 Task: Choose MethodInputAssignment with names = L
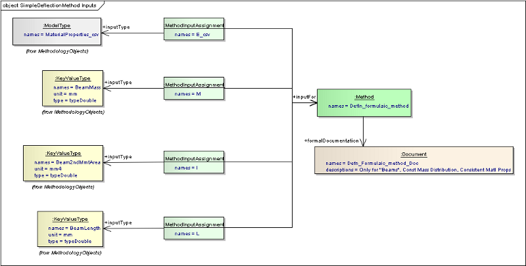coord(193,228)
